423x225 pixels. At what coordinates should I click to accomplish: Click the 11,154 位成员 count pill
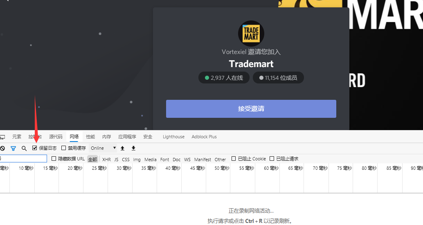(279, 78)
